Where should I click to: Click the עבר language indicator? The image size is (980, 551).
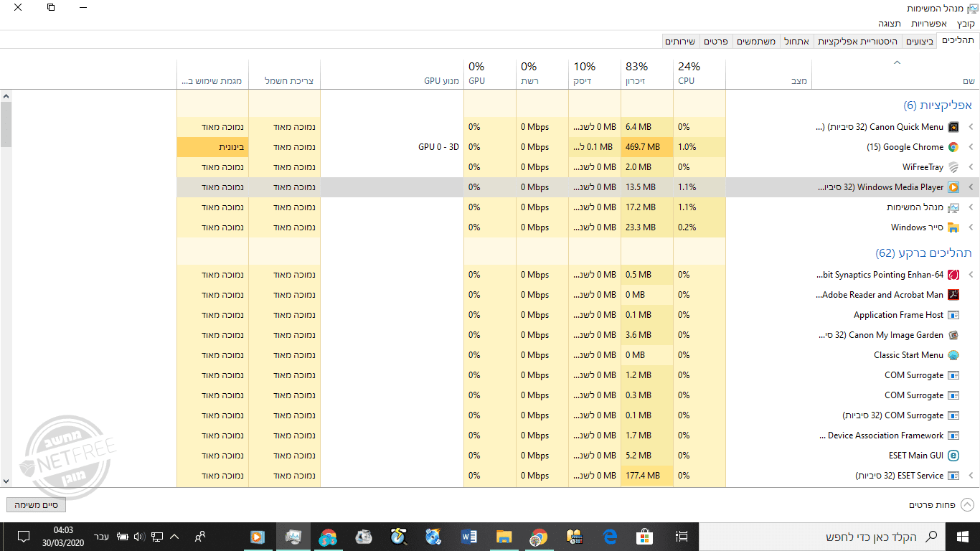coord(102,537)
